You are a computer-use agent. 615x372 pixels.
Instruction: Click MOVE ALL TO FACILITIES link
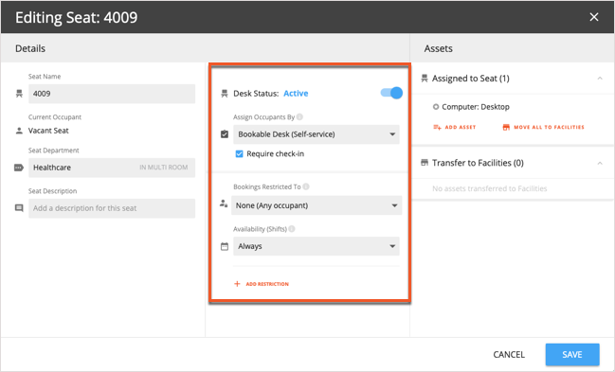tap(549, 128)
